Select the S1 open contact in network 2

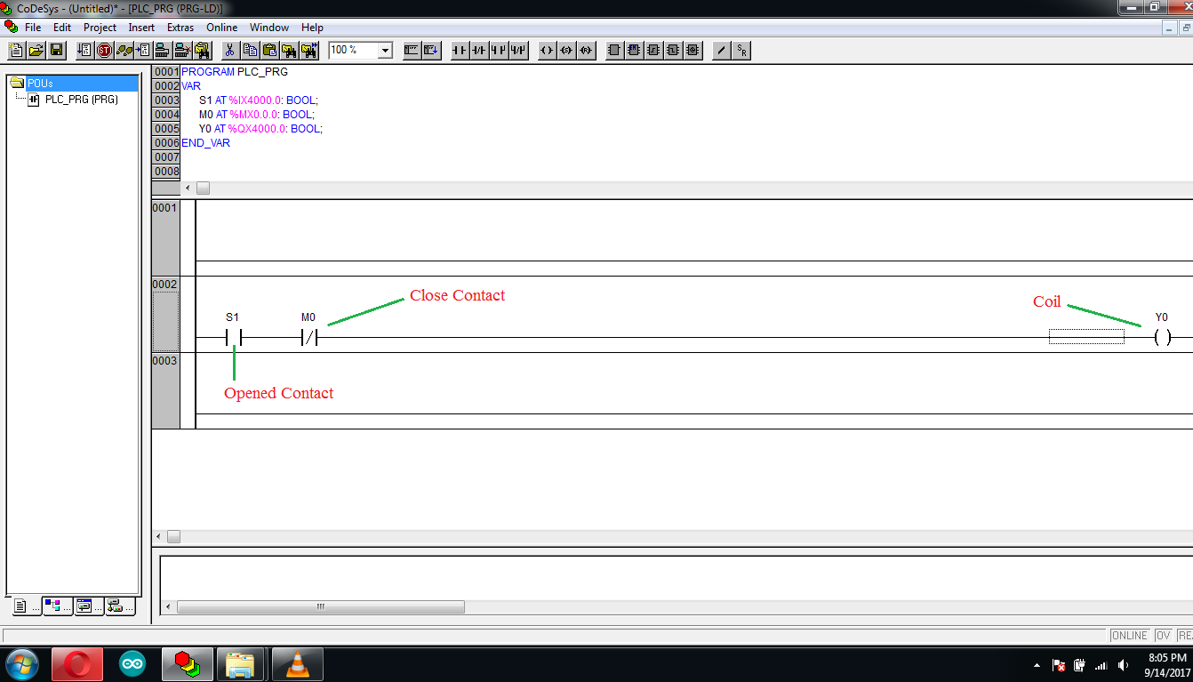pos(233,338)
